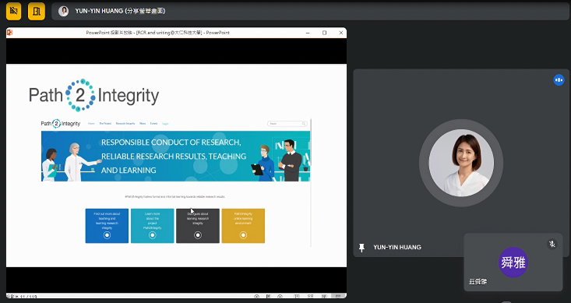Click the dark blue teaching and learning tile

(107, 226)
